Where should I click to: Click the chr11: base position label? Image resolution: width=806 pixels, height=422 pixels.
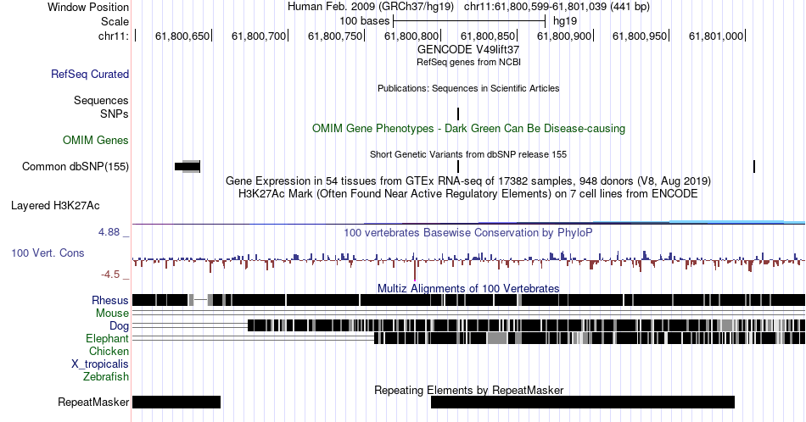click(x=114, y=36)
